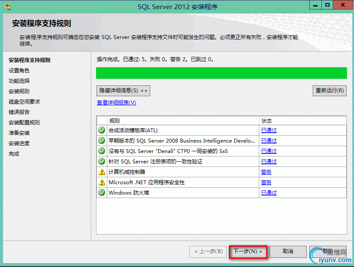Select 设置角色 step in sidebar

tap(19, 71)
